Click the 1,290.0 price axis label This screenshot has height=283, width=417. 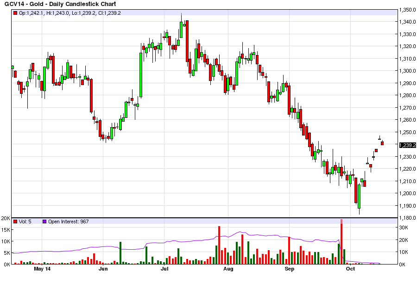point(407,83)
